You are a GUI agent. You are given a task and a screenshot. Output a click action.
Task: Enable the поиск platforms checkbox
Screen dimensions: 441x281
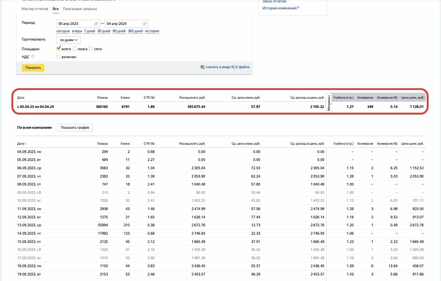tap(75, 49)
